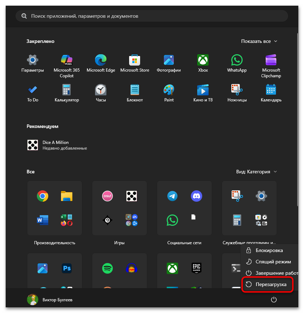Open Кино и ТВ pinned app
Image resolution: width=304 pixels, height=313 pixels.
[x=203, y=93]
